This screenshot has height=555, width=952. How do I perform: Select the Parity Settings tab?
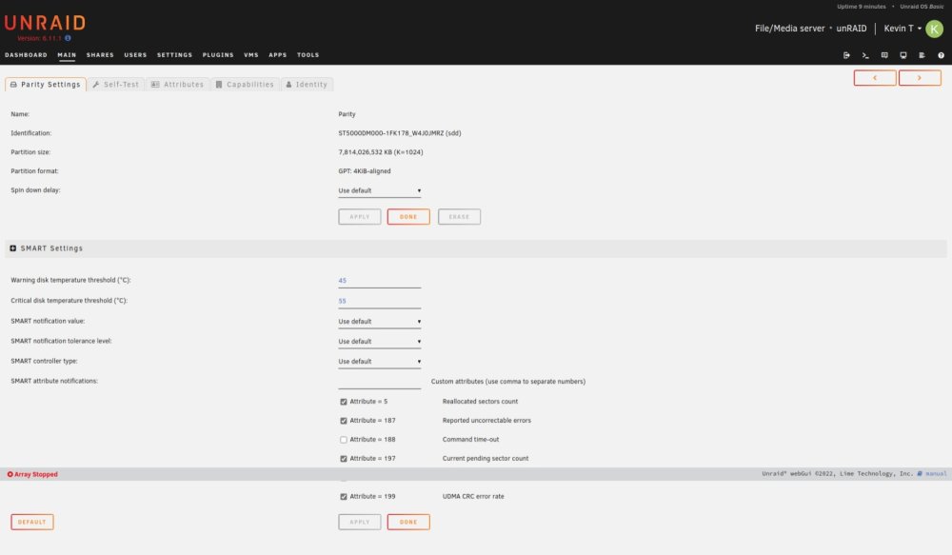coord(46,85)
